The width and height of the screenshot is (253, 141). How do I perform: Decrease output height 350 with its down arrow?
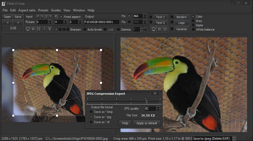coord(145,23)
